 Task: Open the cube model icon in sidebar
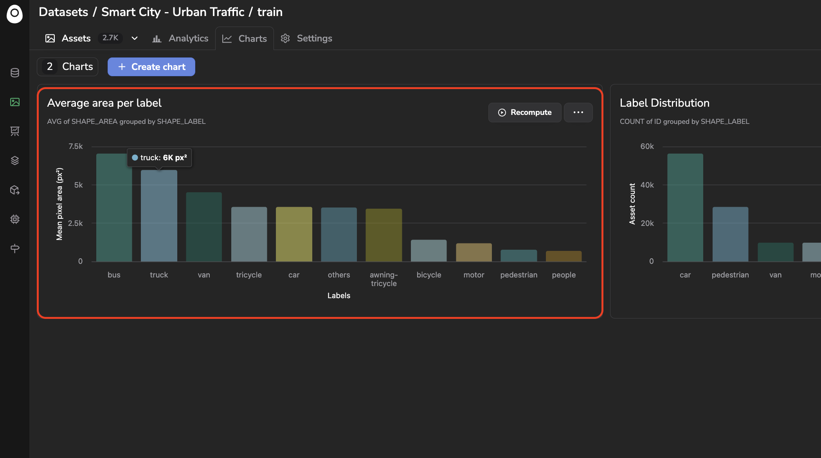pyautogui.click(x=15, y=190)
